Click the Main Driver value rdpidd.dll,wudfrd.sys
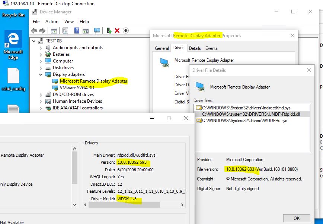 point(136,155)
